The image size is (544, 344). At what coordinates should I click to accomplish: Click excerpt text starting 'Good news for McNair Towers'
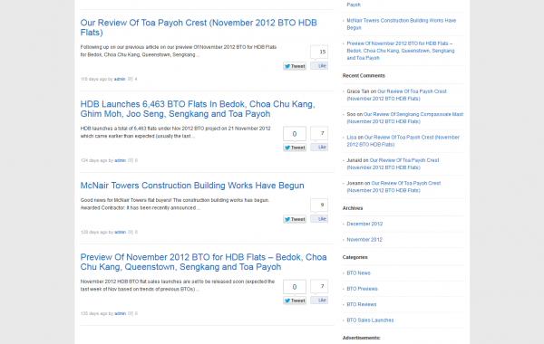click(175, 204)
